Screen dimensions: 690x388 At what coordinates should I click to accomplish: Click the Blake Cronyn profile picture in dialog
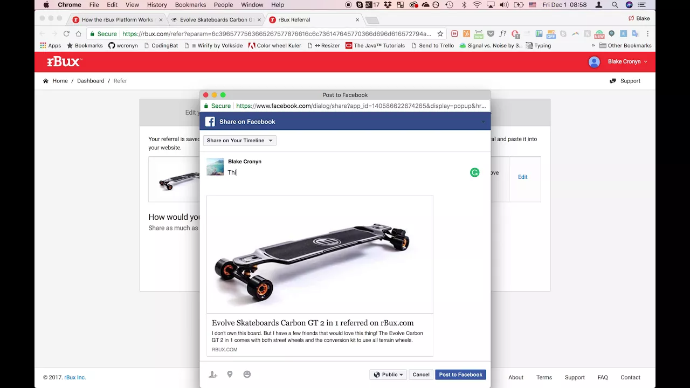(215, 167)
